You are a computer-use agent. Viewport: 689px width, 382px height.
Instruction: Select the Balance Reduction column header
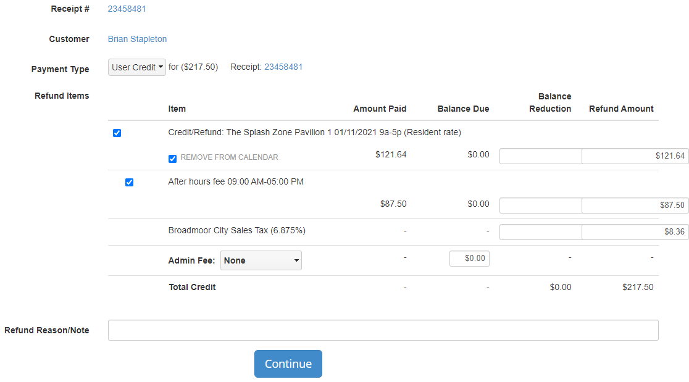tap(550, 102)
